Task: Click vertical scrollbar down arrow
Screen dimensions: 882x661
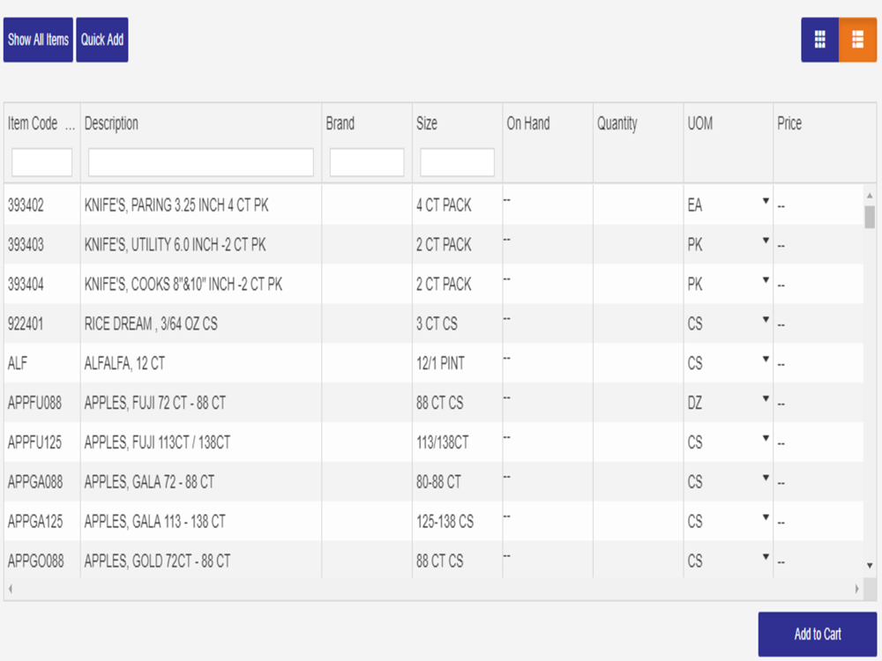Action: coord(870,566)
